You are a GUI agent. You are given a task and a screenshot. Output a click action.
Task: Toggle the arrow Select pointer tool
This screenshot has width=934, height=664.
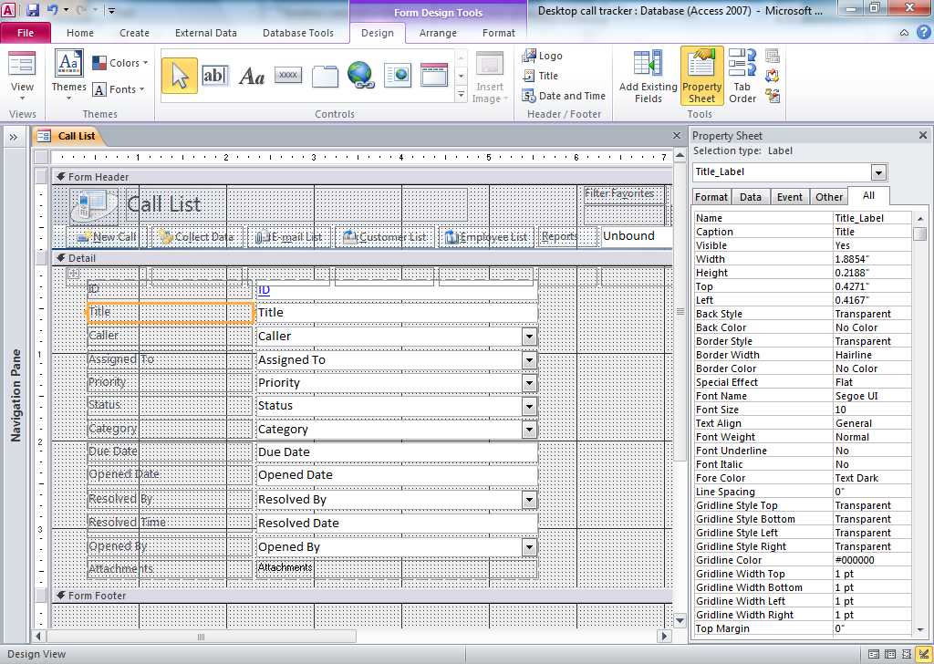180,76
